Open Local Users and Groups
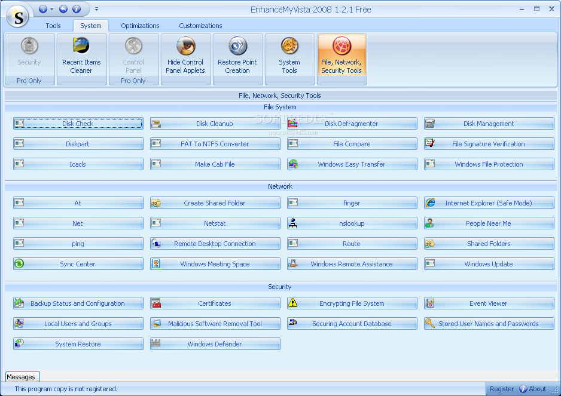This screenshot has height=396, width=561. point(78,324)
